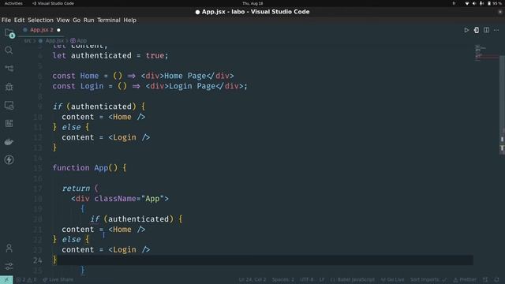
Task: Click the 'return (' line
Action: tap(80, 188)
